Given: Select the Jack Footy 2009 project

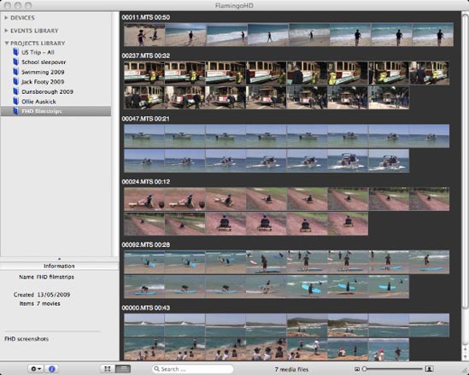Looking at the screenshot, I should tap(56, 82).
